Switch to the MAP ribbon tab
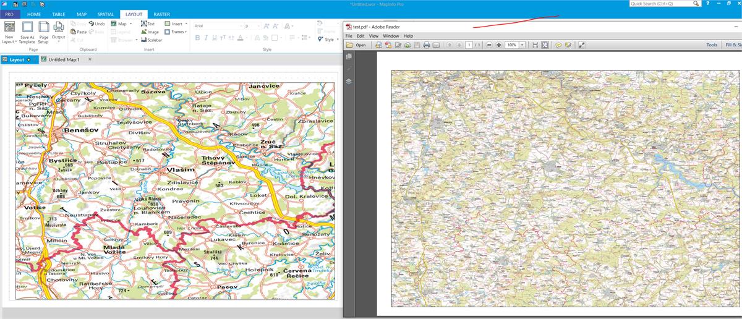Viewport: 742px width, 319px height. [x=82, y=14]
